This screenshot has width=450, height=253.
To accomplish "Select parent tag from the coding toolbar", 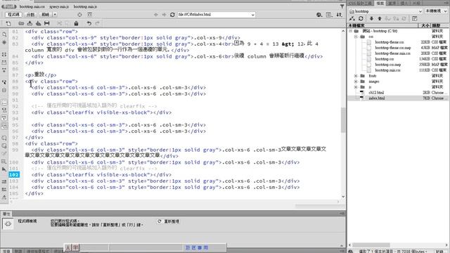I will pos(4,82).
